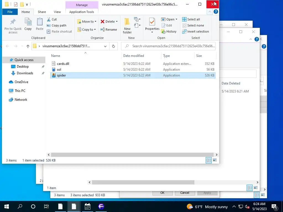This screenshot has width=283, height=212.
Task: Click Copy path in Clipboard group
Action: coord(56,25)
